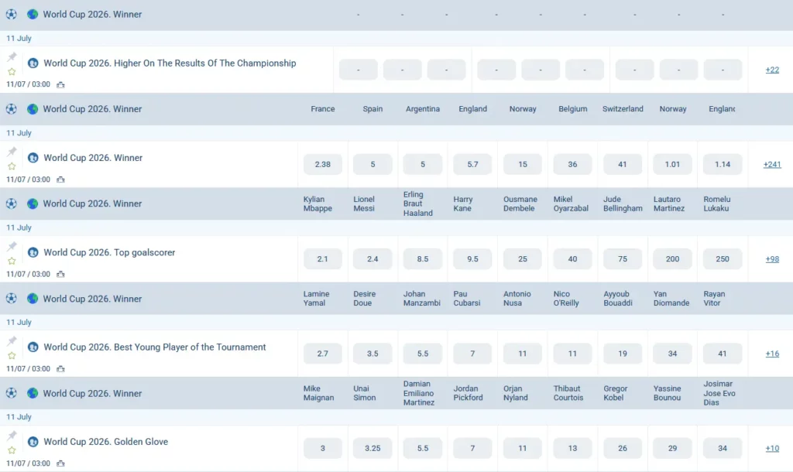Image resolution: width=793 pixels, height=472 pixels.
Task: Select Romelu Lukaku odds 250
Action: click(x=723, y=258)
